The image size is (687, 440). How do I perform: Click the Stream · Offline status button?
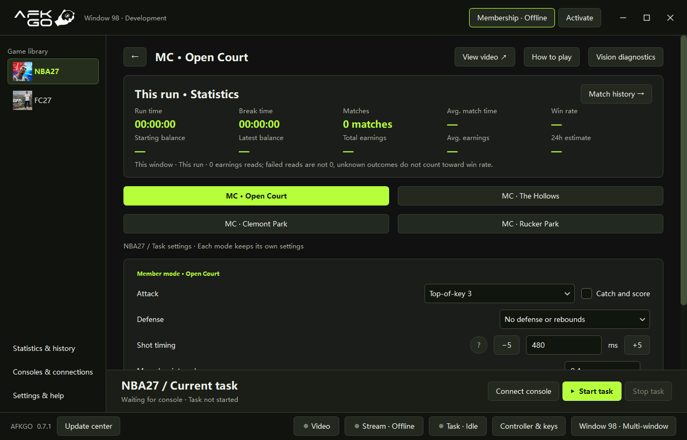[x=384, y=426]
